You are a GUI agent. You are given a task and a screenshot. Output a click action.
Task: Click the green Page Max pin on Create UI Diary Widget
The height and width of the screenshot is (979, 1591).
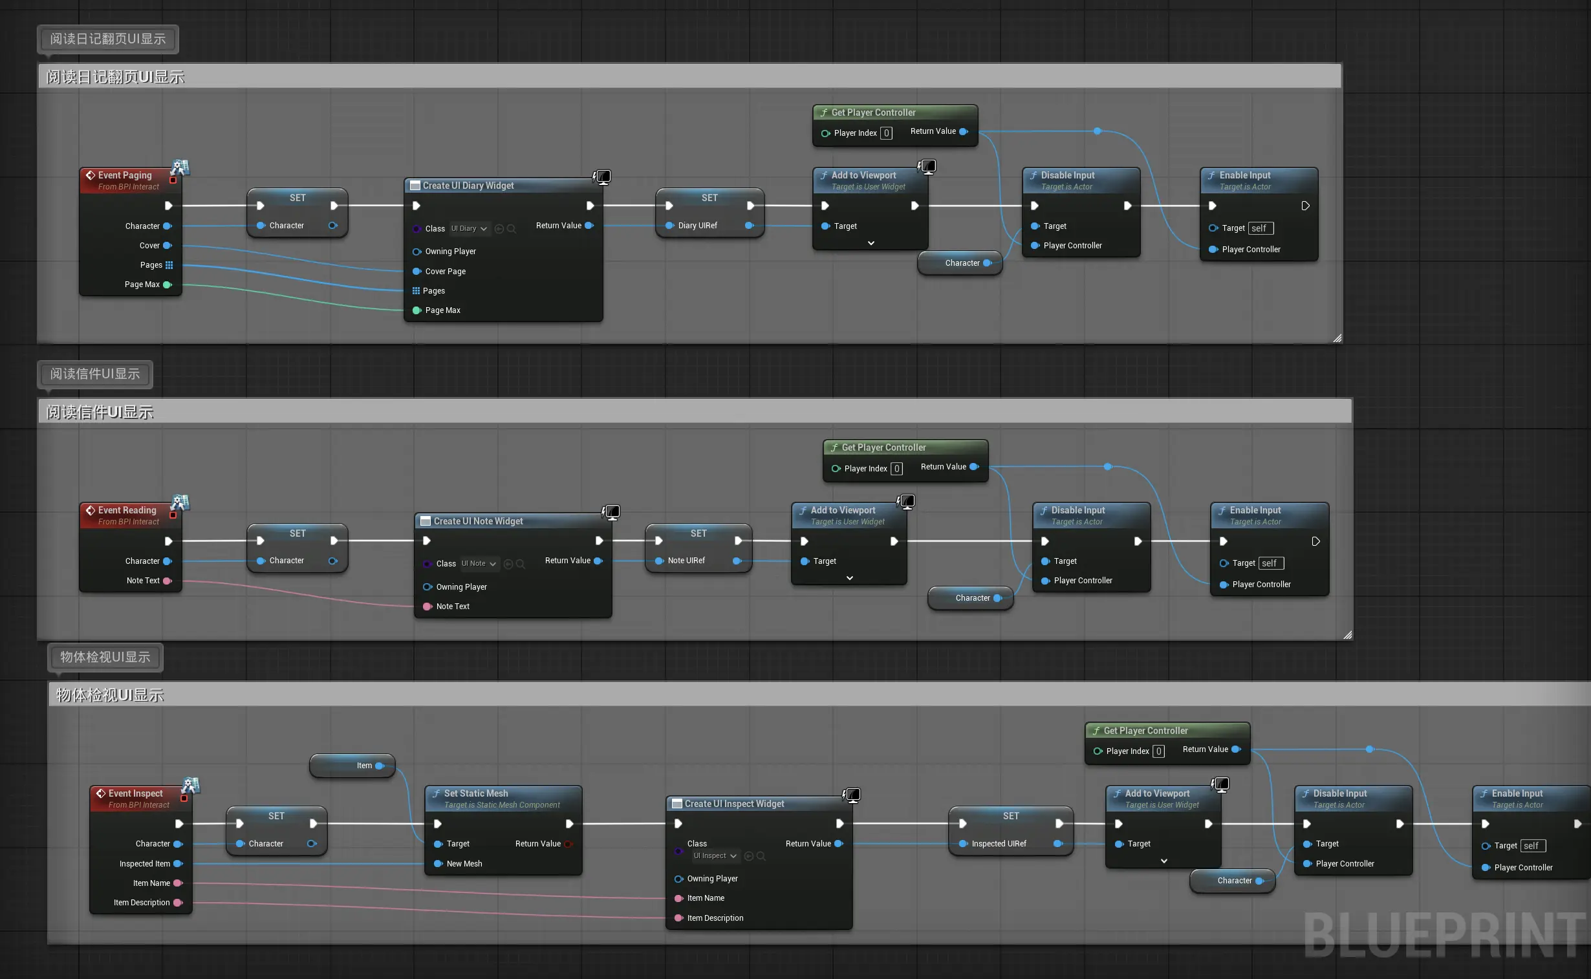[417, 310]
